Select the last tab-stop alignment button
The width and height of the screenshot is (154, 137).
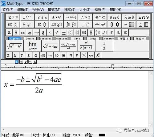[35, 62]
